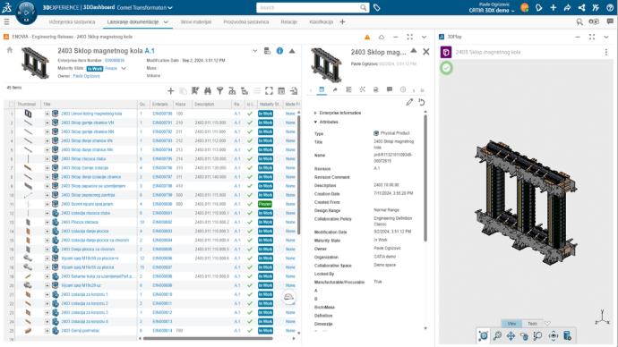Select the zoom magnifier tool in 3DPlay toolbar
Screen dimensions: 618x347
[x=497, y=335]
